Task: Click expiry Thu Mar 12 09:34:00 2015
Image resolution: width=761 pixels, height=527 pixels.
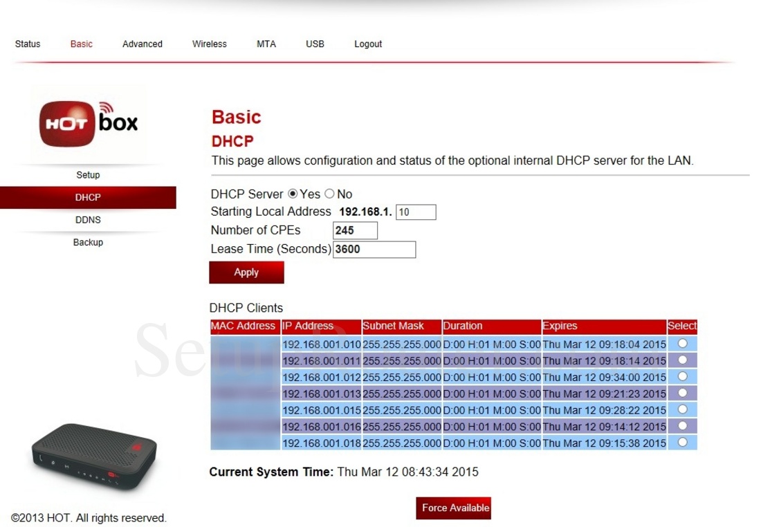Action: pos(604,378)
